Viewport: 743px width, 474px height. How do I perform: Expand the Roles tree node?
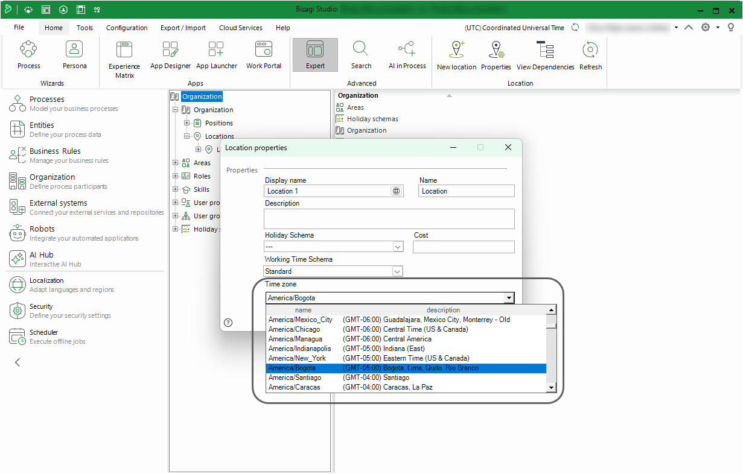pos(175,176)
